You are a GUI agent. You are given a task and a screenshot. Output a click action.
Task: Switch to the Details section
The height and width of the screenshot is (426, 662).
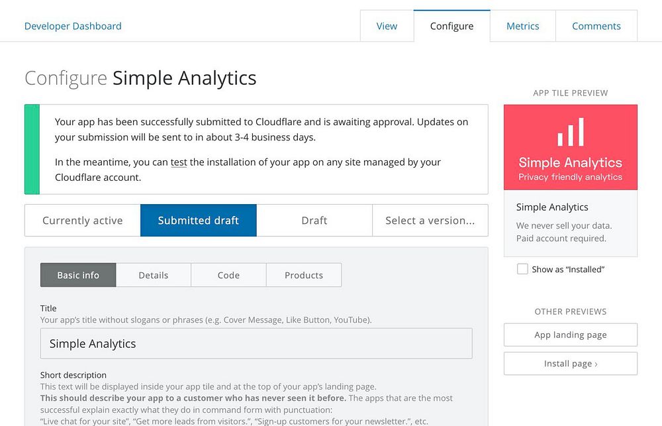tap(154, 275)
